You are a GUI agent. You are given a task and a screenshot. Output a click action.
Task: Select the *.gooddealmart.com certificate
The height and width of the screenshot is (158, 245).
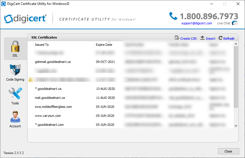point(49,125)
